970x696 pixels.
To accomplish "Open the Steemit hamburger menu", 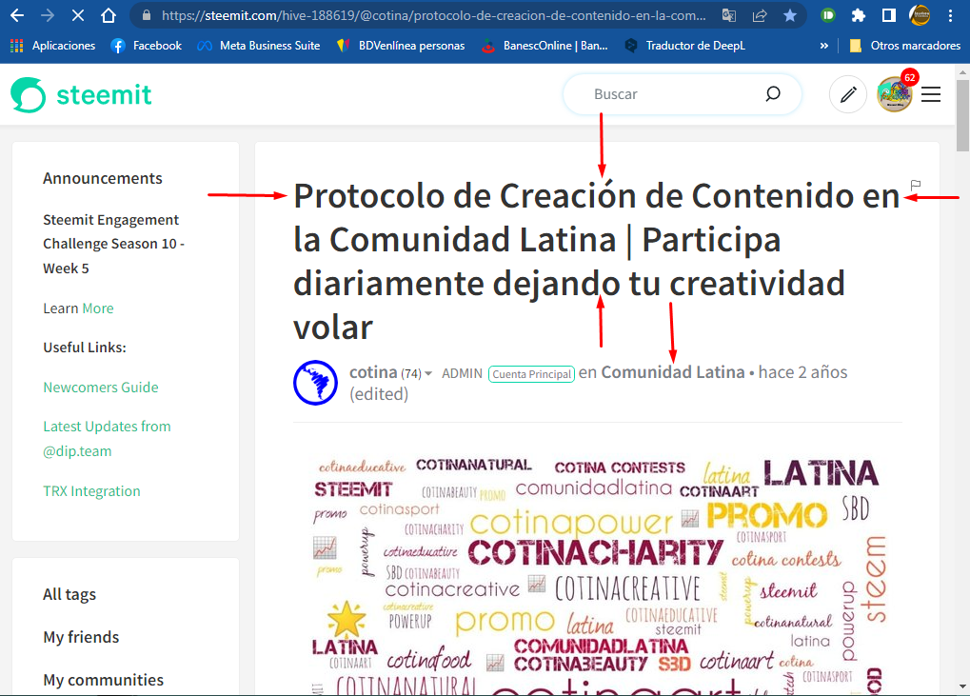I will pos(931,94).
